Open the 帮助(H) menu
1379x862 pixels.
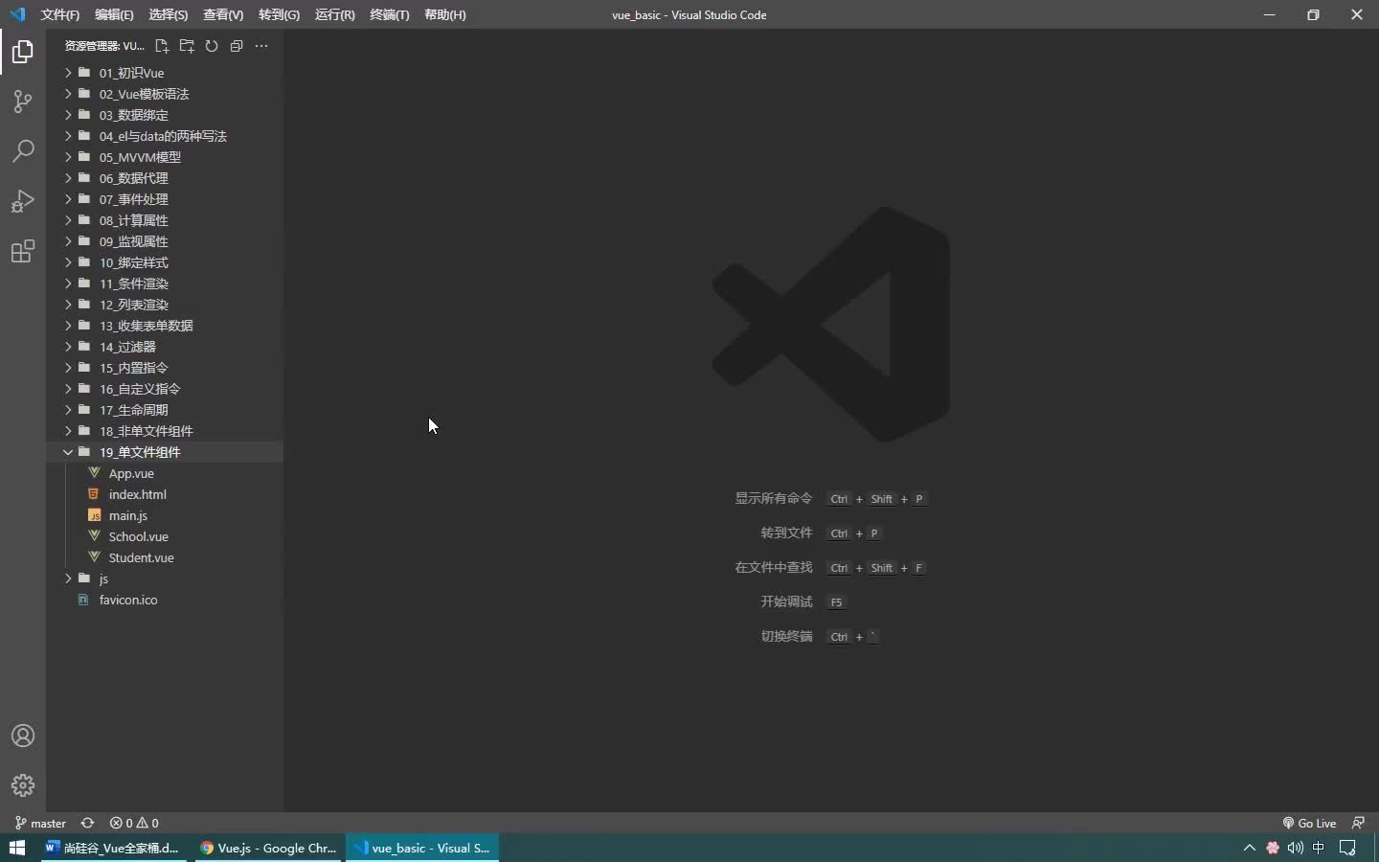tap(445, 14)
